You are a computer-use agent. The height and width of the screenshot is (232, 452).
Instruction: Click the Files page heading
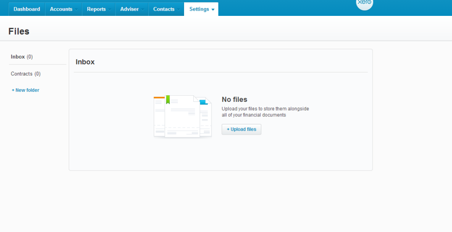pos(19,32)
